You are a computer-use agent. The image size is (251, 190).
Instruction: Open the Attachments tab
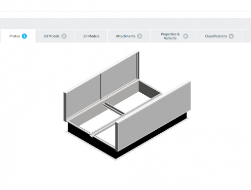(129, 36)
